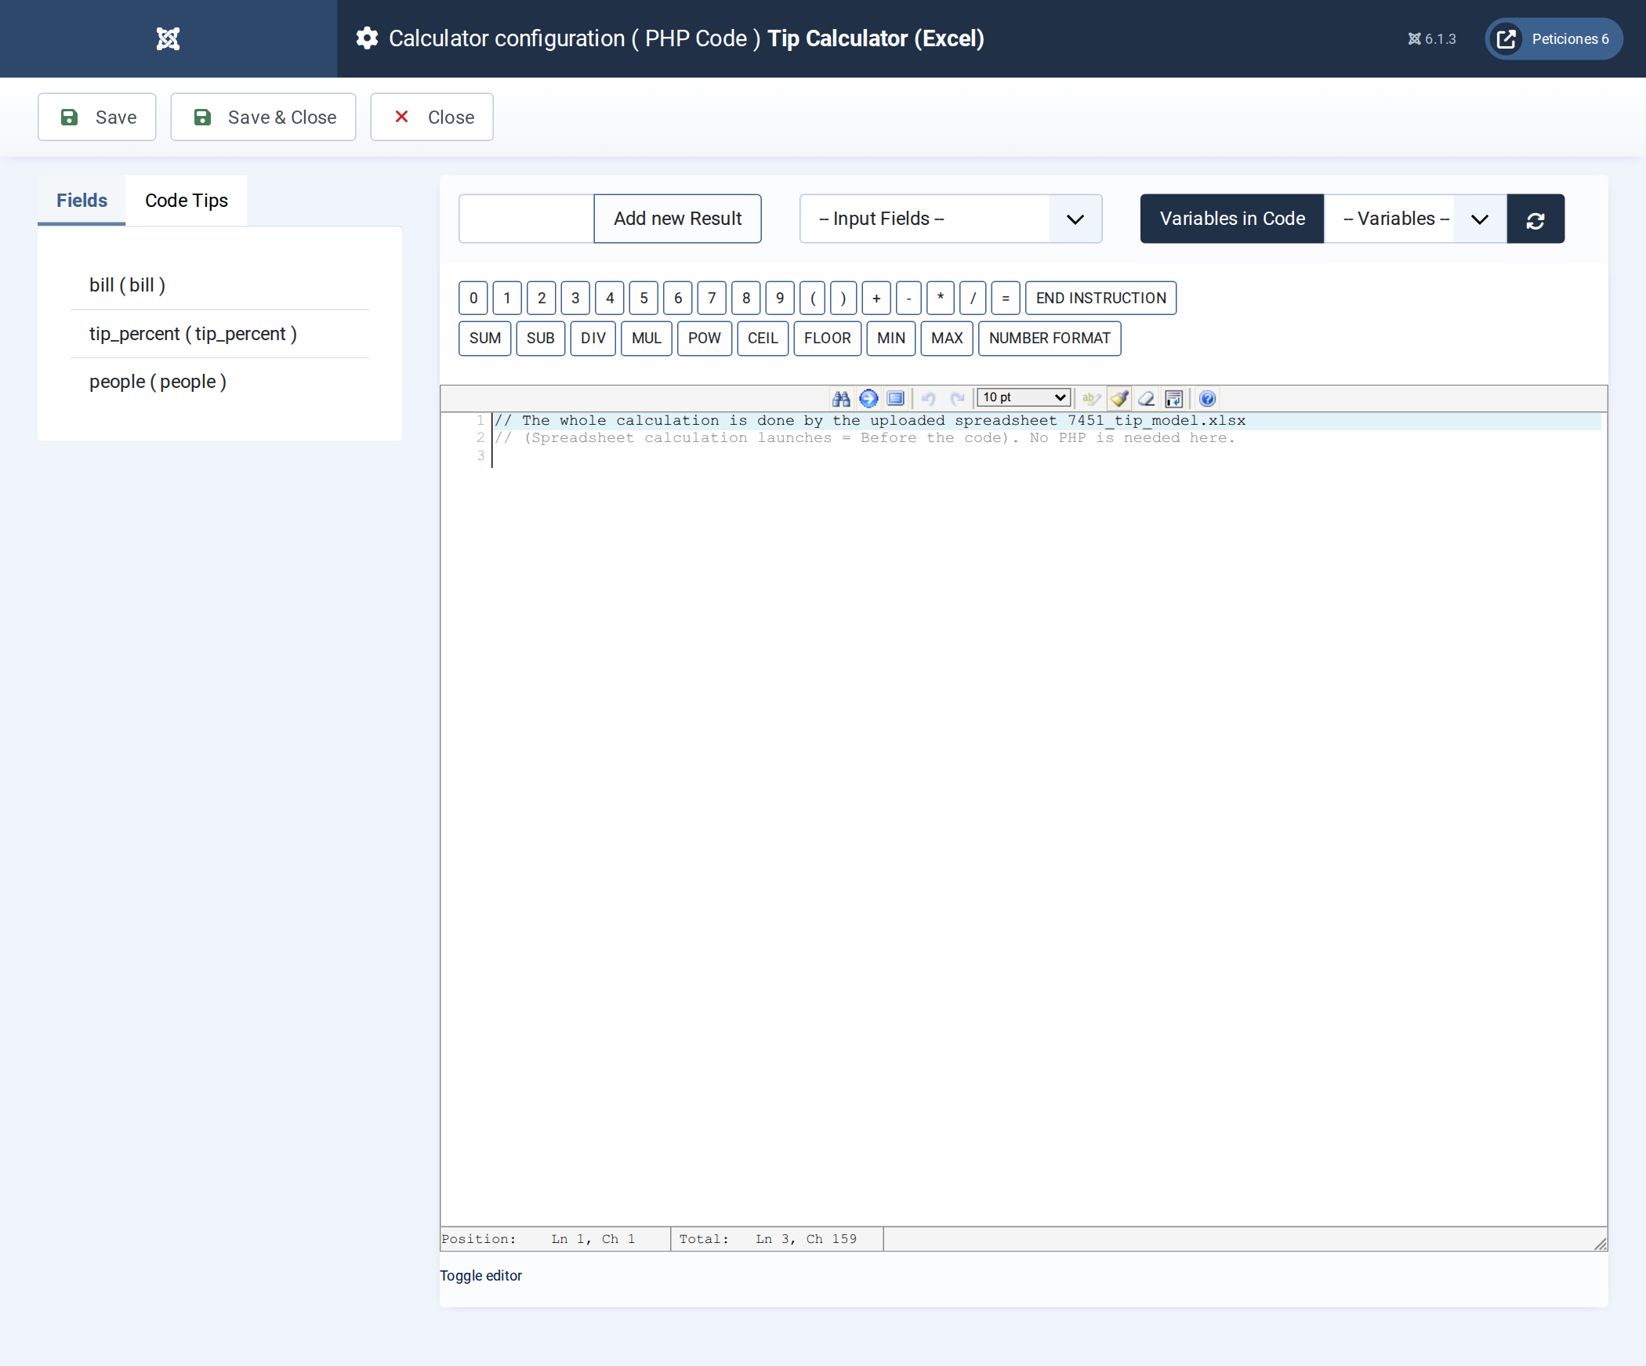Insert the SUB function

541,338
